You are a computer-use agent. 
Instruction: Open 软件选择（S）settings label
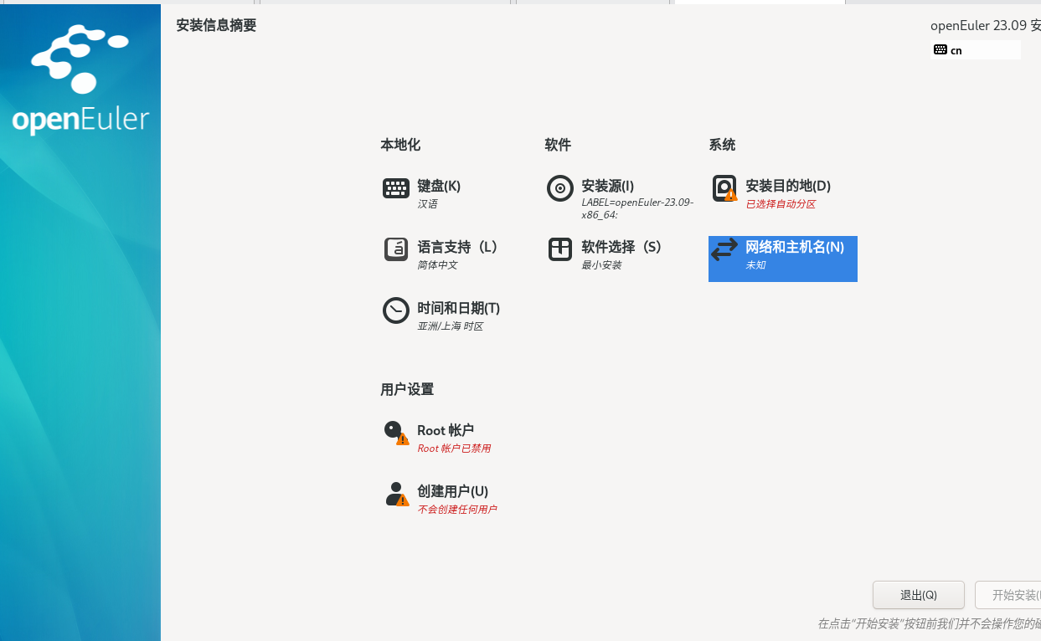point(621,247)
